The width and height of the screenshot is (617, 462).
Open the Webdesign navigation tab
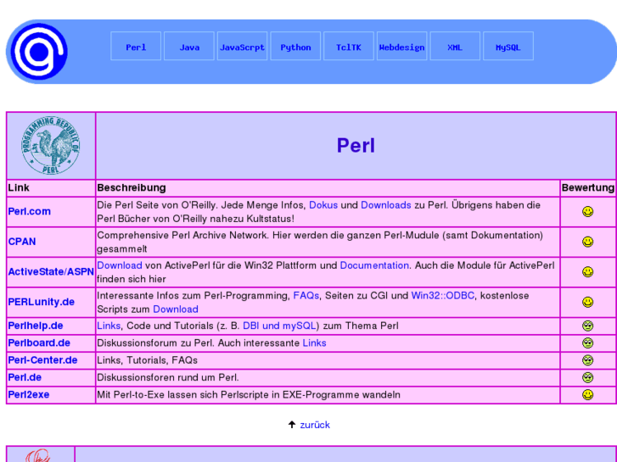[401, 46]
